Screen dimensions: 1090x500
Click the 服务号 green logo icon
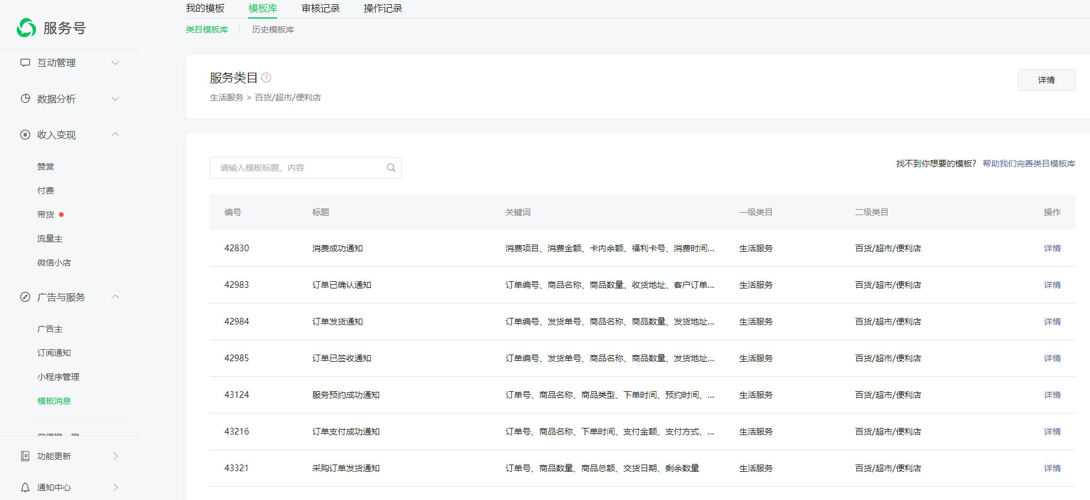[26, 28]
